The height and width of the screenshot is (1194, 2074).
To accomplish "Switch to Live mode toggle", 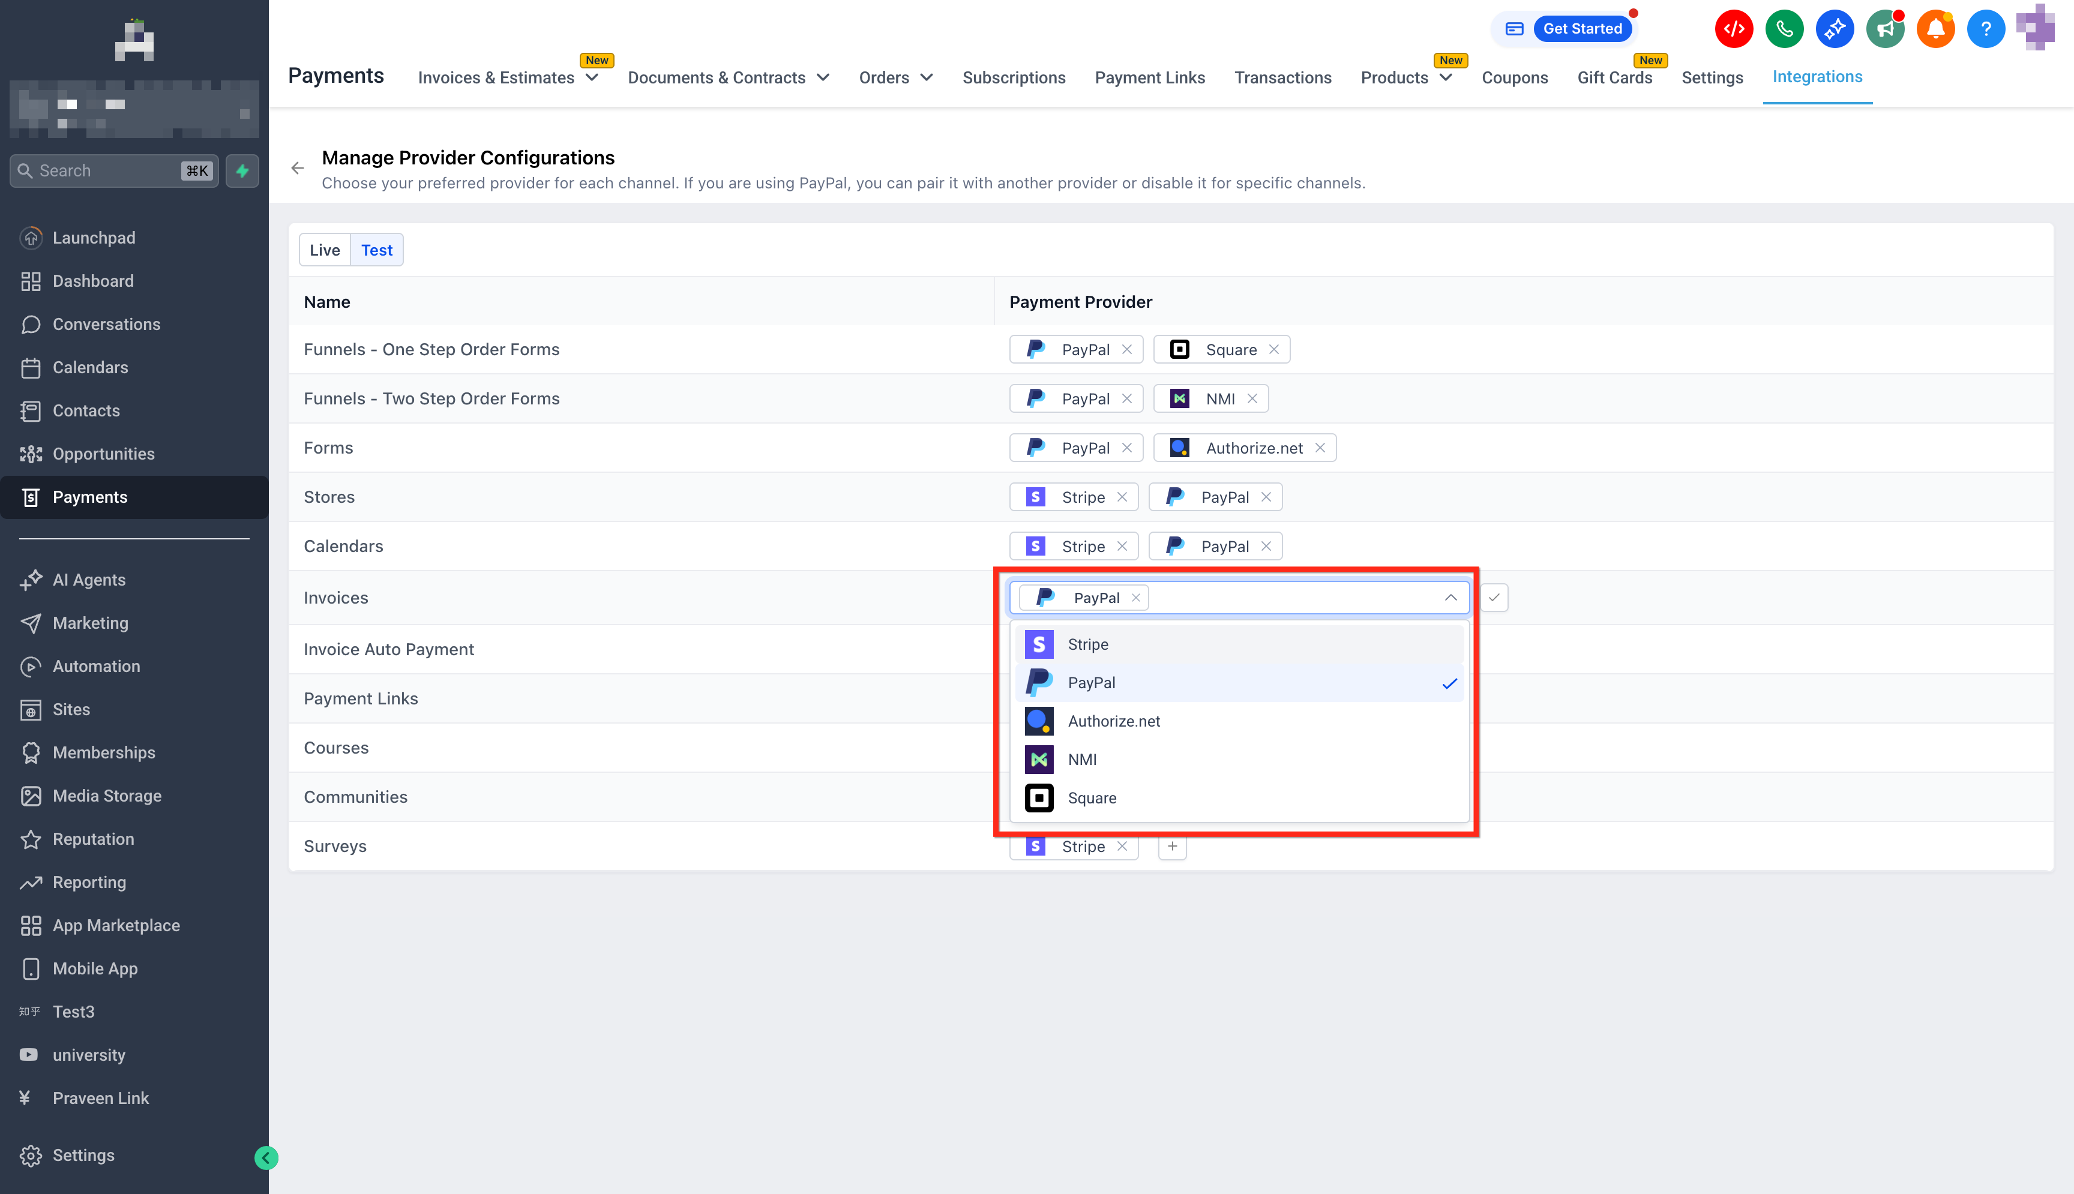I will pyautogui.click(x=324, y=250).
